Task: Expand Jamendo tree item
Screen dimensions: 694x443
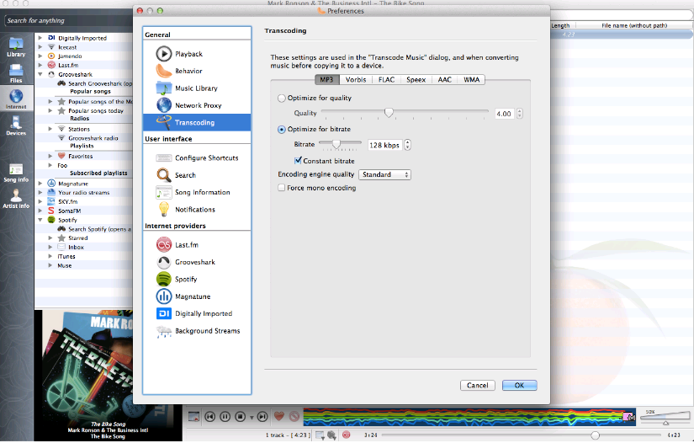Action: pyautogui.click(x=40, y=56)
